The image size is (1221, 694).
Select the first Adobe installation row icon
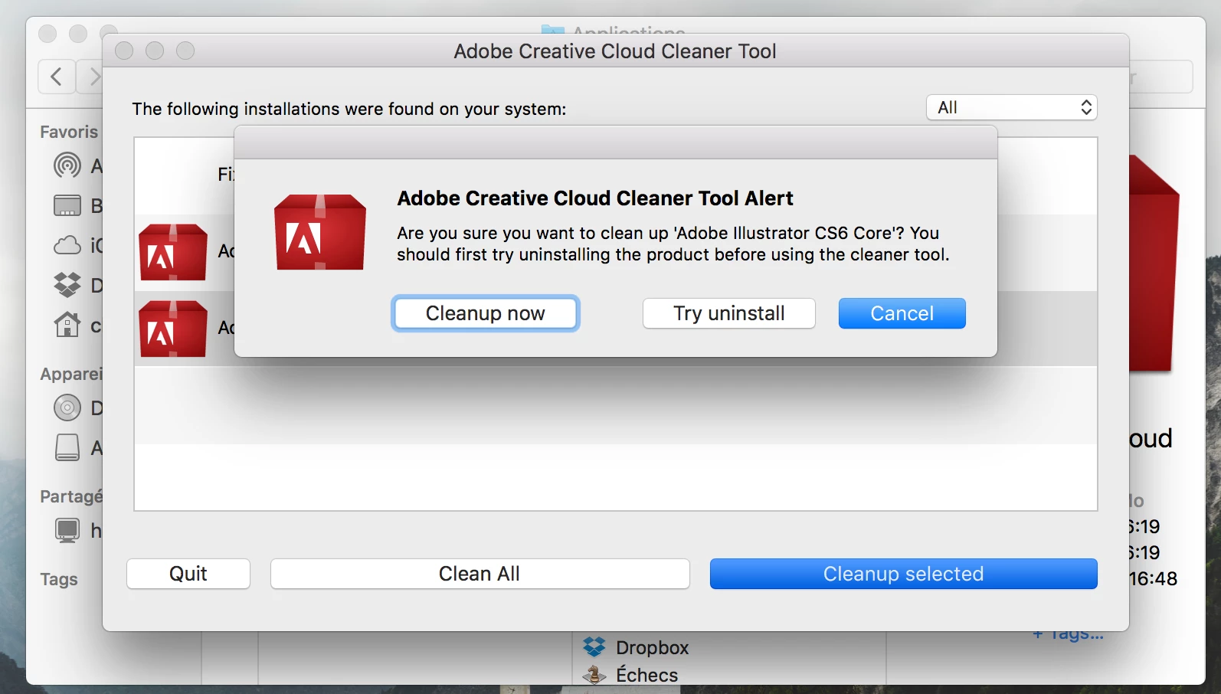pos(173,252)
